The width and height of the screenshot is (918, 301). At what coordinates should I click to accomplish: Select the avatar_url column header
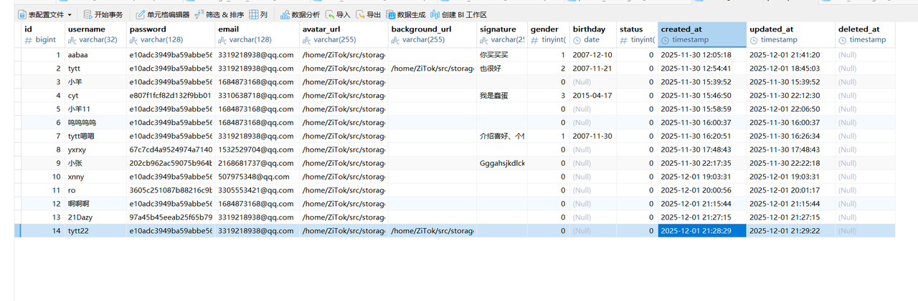pos(344,34)
